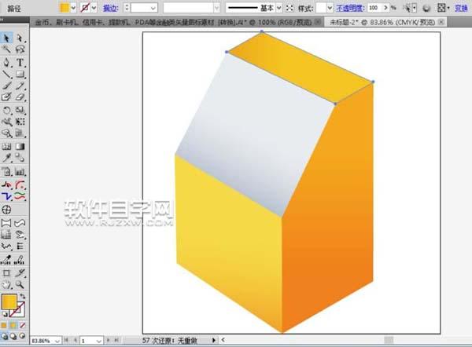Select the bar graph tool icon
The image size is (472, 347).
(20, 172)
